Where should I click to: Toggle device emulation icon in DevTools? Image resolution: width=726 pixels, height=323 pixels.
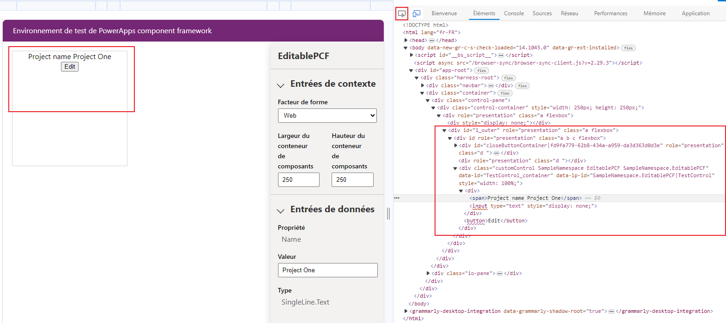point(417,13)
